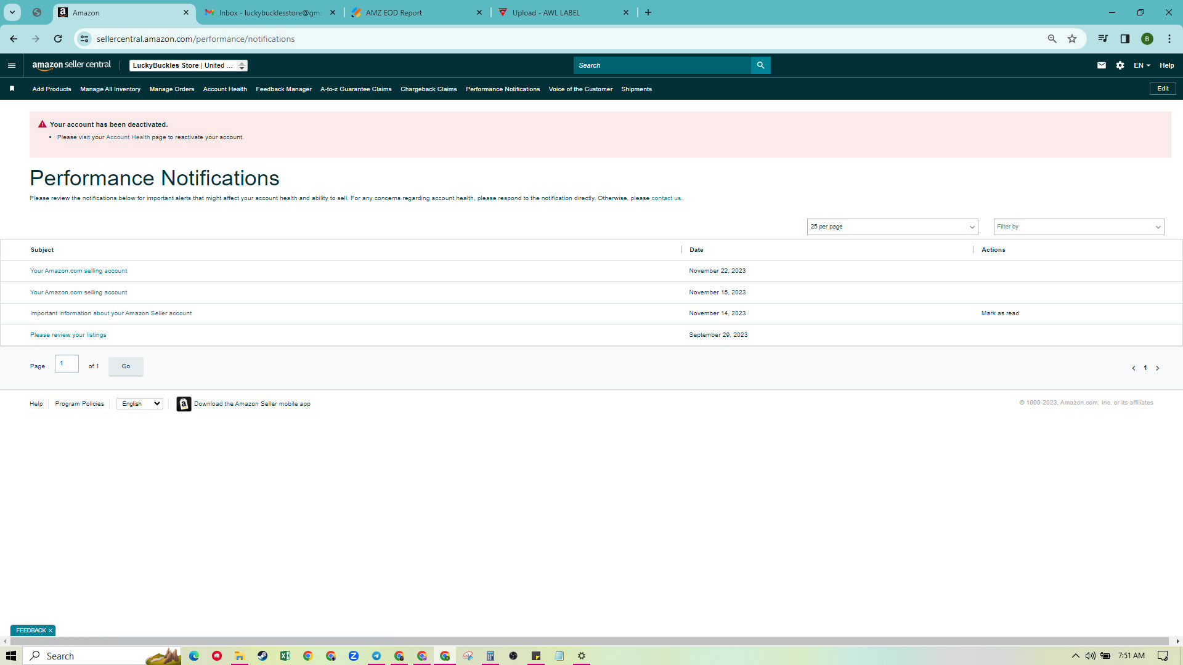Click the contact us link
This screenshot has height=665, width=1183.
click(x=666, y=198)
